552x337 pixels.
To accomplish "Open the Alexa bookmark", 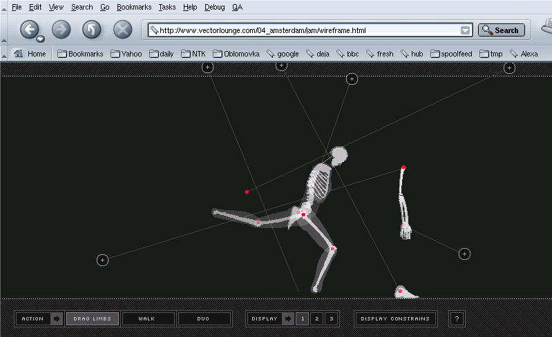I will pyautogui.click(x=524, y=54).
